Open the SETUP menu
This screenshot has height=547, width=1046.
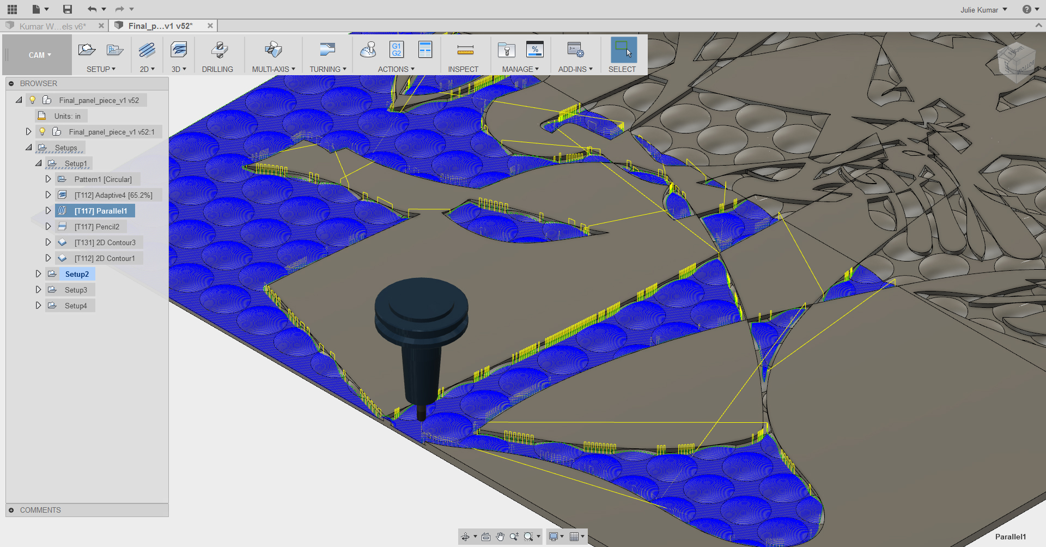[x=101, y=69]
